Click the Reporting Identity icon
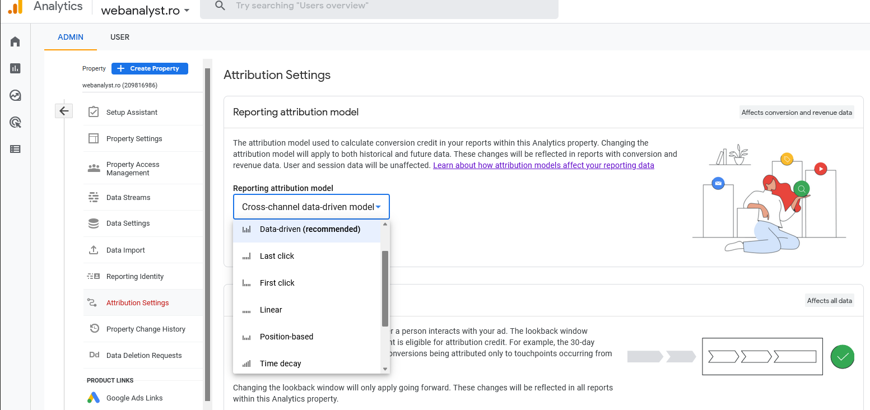Viewport: 870px width, 410px height. pyautogui.click(x=94, y=276)
